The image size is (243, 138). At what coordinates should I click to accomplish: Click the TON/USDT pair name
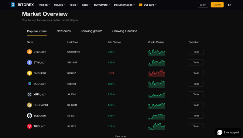(x=40, y=116)
